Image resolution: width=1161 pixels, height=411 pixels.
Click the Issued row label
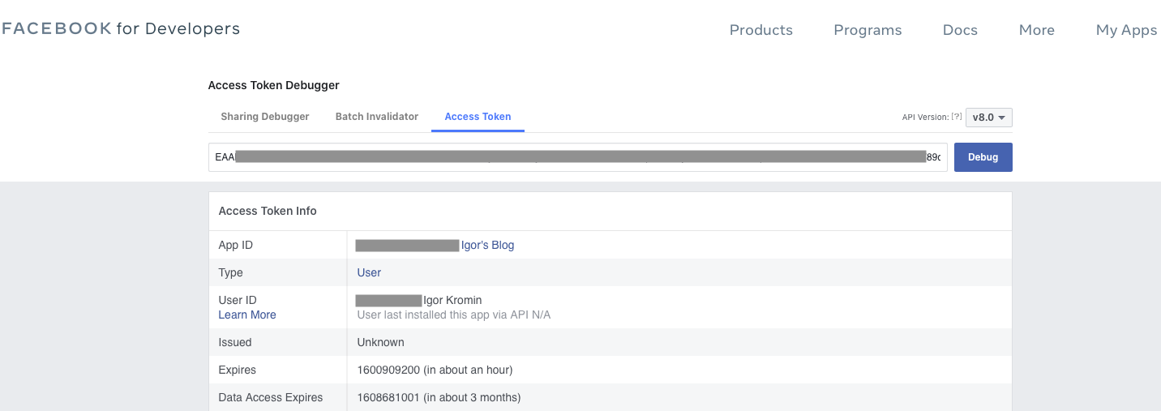[x=235, y=342]
